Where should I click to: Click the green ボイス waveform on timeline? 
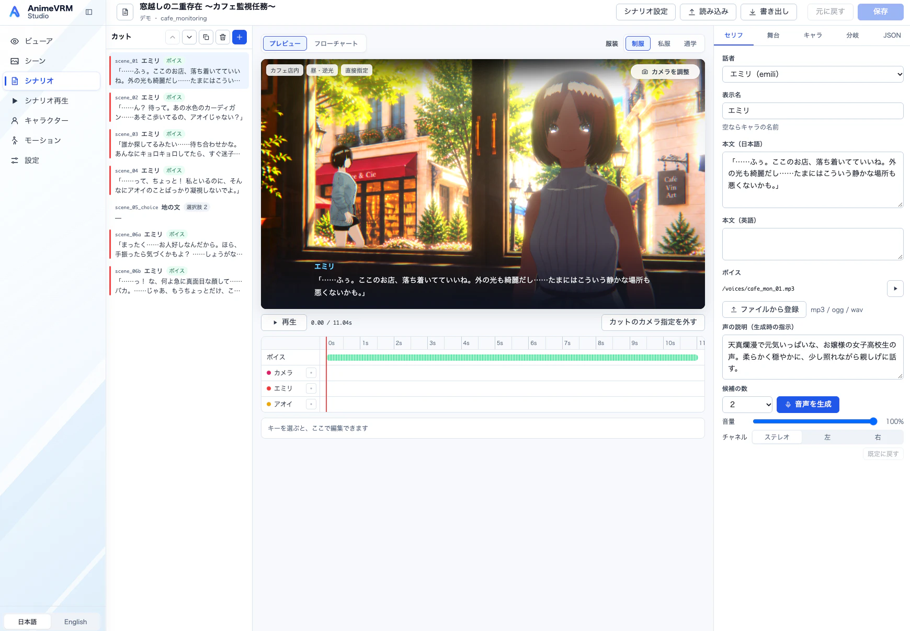click(x=513, y=358)
